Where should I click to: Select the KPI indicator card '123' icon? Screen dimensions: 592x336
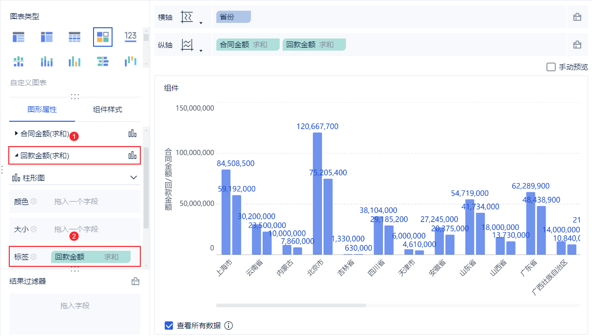point(131,37)
